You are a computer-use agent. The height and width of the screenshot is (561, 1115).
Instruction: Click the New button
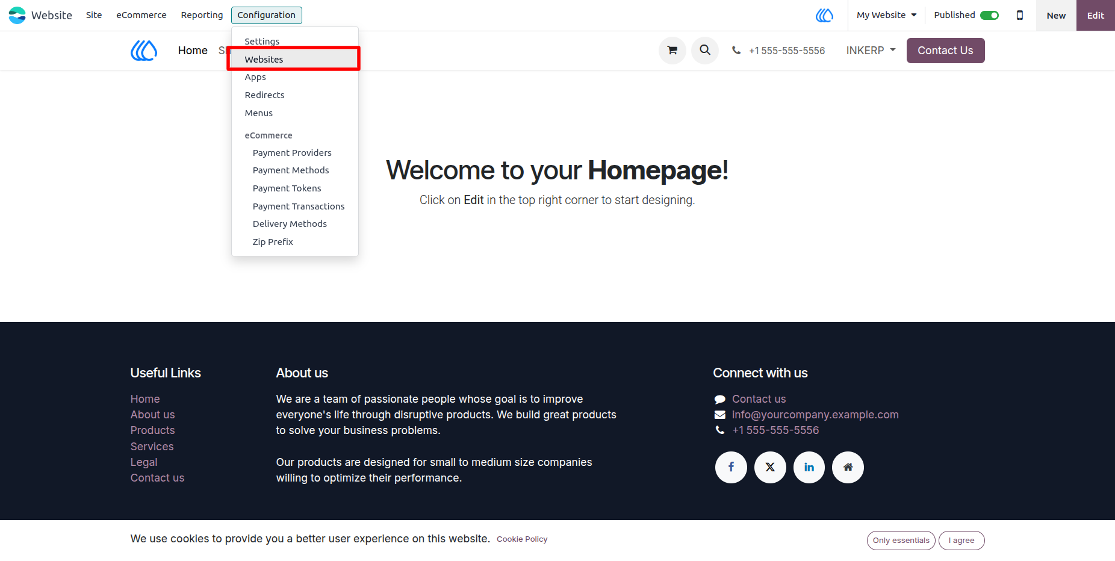pyautogui.click(x=1056, y=15)
